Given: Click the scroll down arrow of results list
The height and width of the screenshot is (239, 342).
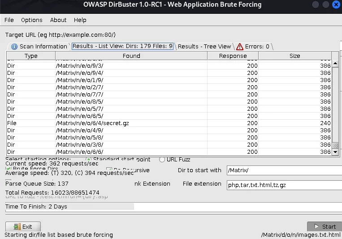Looking at the screenshot, I should [335, 152].
